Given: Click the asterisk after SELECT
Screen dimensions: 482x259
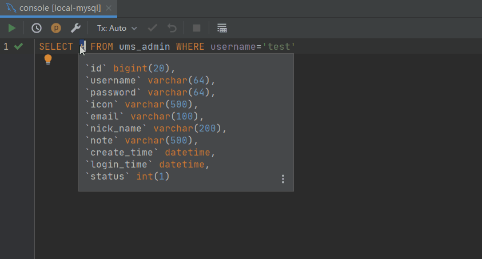Looking at the screenshot, I should point(82,46).
